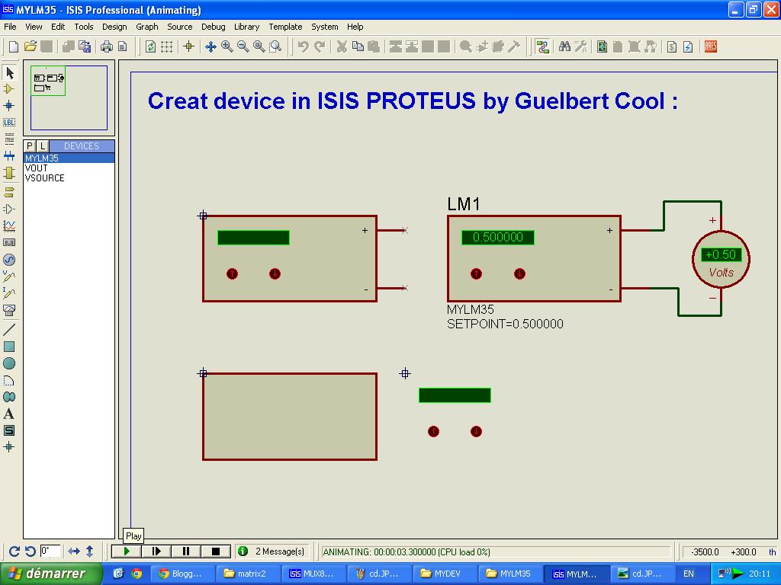Image resolution: width=781 pixels, height=585 pixels.
Task: Open the Graph menu
Action: point(147,27)
